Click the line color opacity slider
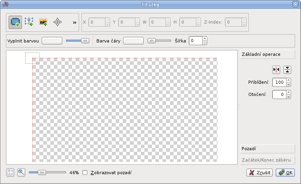The height and width of the screenshot is (184, 301). [x=159, y=40]
